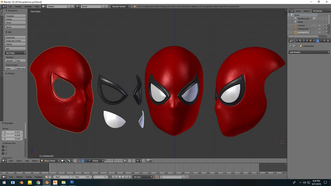
Task: Switch to Scene properties tab icon
Action: tap(304, 41)
